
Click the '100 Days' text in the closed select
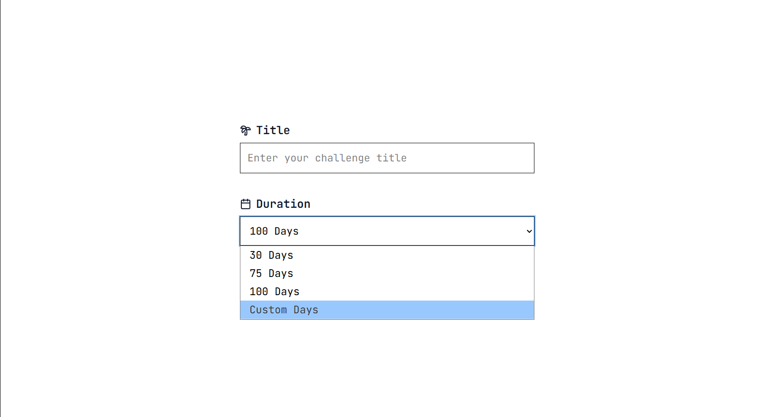point(274,231)
